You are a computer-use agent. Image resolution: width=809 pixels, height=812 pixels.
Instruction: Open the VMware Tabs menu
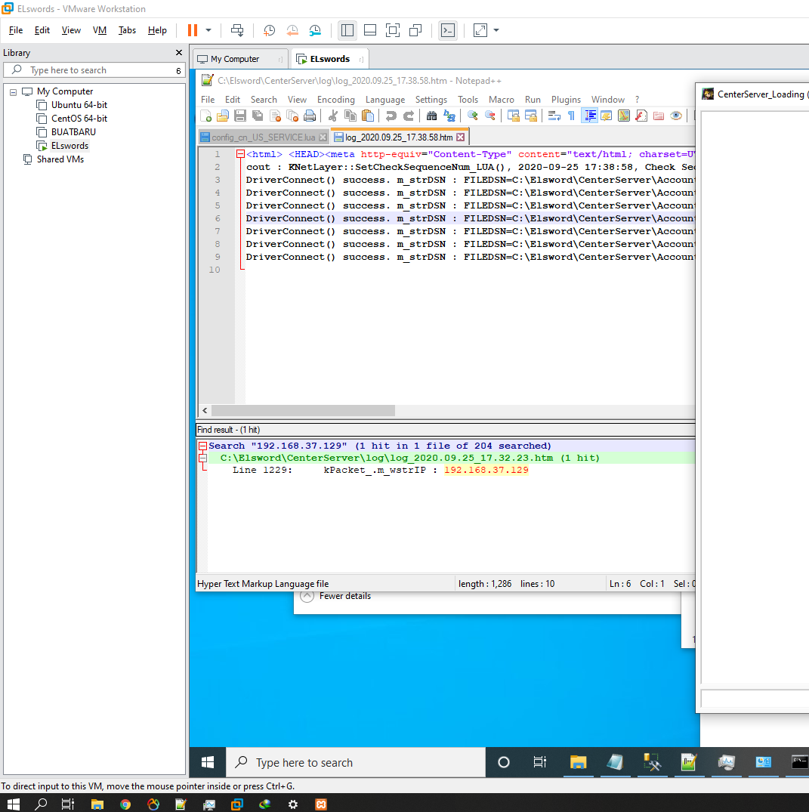point(127,30)
